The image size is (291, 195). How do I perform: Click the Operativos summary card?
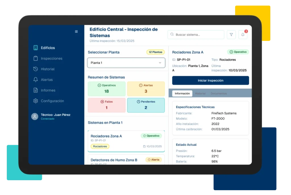(x=107, y=89)
